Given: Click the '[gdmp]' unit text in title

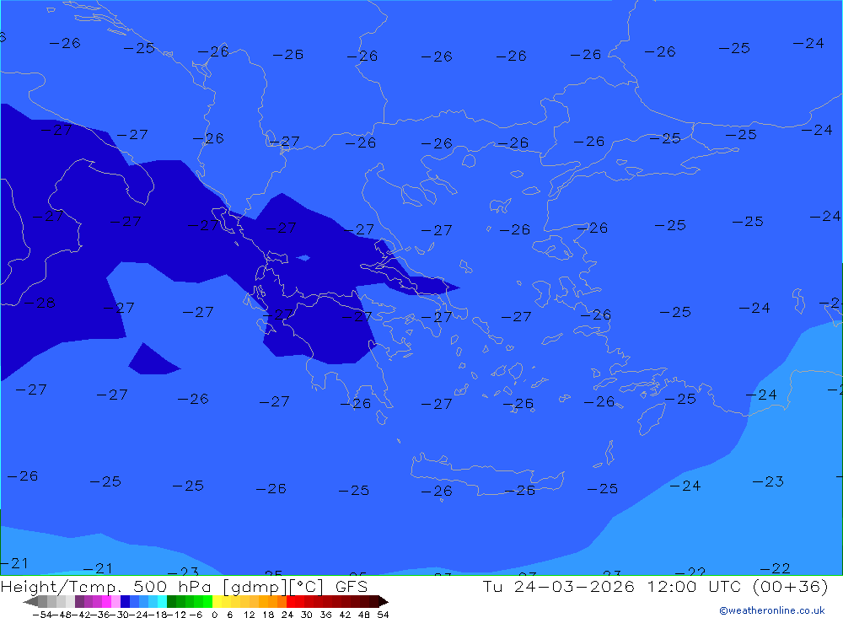Looking at the screenshot, I should pos(255,586).
